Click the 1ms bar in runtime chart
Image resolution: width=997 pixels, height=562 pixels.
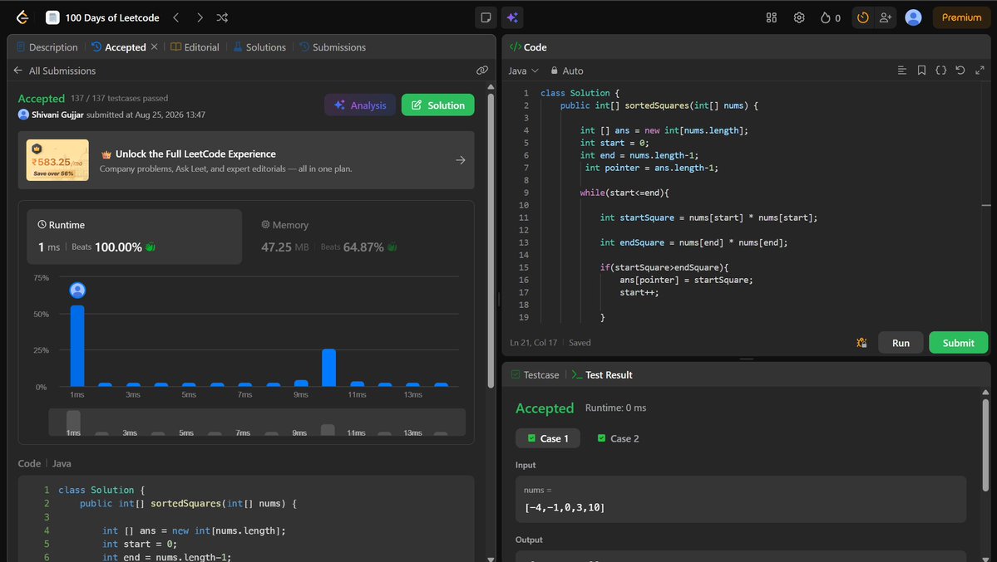point(77,345)
